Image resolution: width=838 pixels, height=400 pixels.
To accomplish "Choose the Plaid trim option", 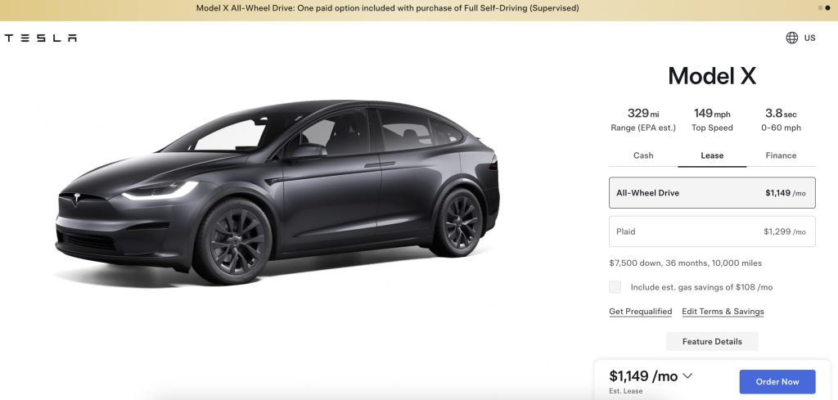I will point(712,231).
